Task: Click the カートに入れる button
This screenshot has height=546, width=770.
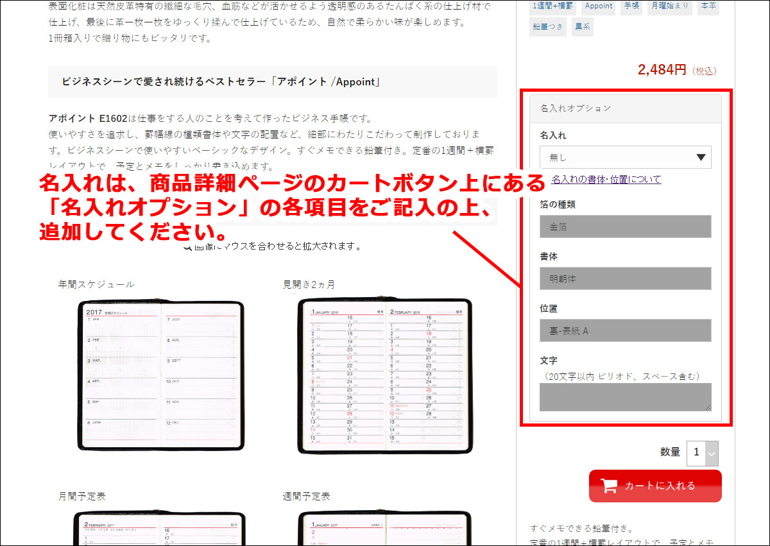Action: point(655,486)
